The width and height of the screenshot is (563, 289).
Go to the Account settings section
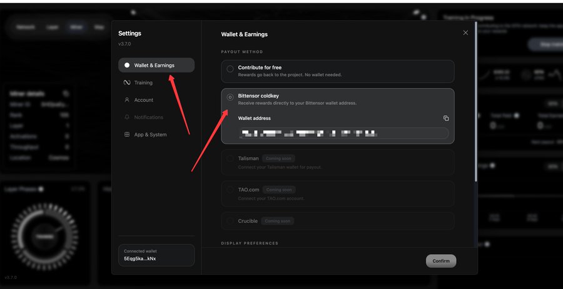[x=156, y=100]
